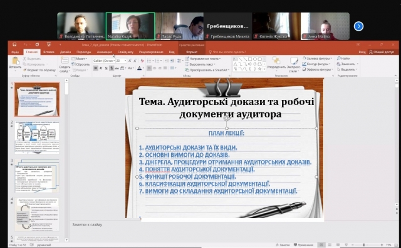This screenshot has height=248, width=401.
Task: Toggle bold Ж formatting
Action: pos(95,68)
